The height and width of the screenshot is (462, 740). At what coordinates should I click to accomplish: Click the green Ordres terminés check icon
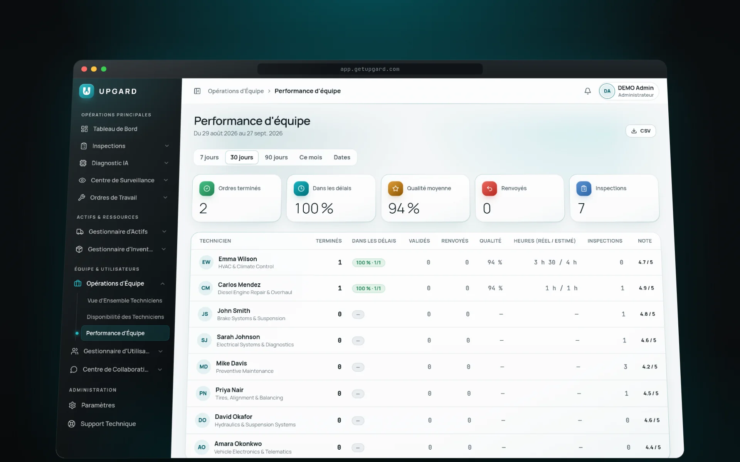207,189
